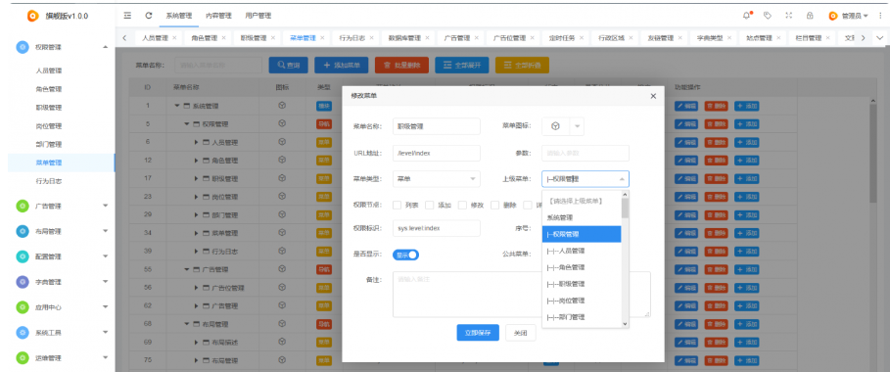890x372 pixels.
Task: Select |--|--岗位管理 in the dropdown list
Action: click(x=582, y=301)
